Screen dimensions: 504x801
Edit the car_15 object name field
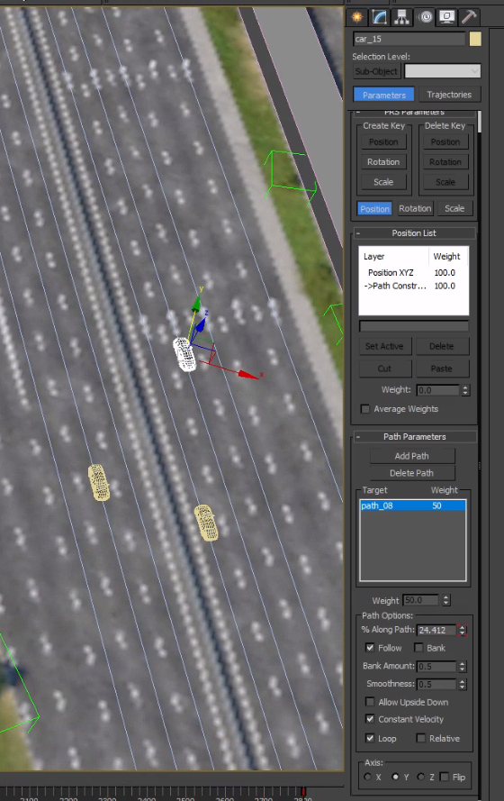coord(409,39)
